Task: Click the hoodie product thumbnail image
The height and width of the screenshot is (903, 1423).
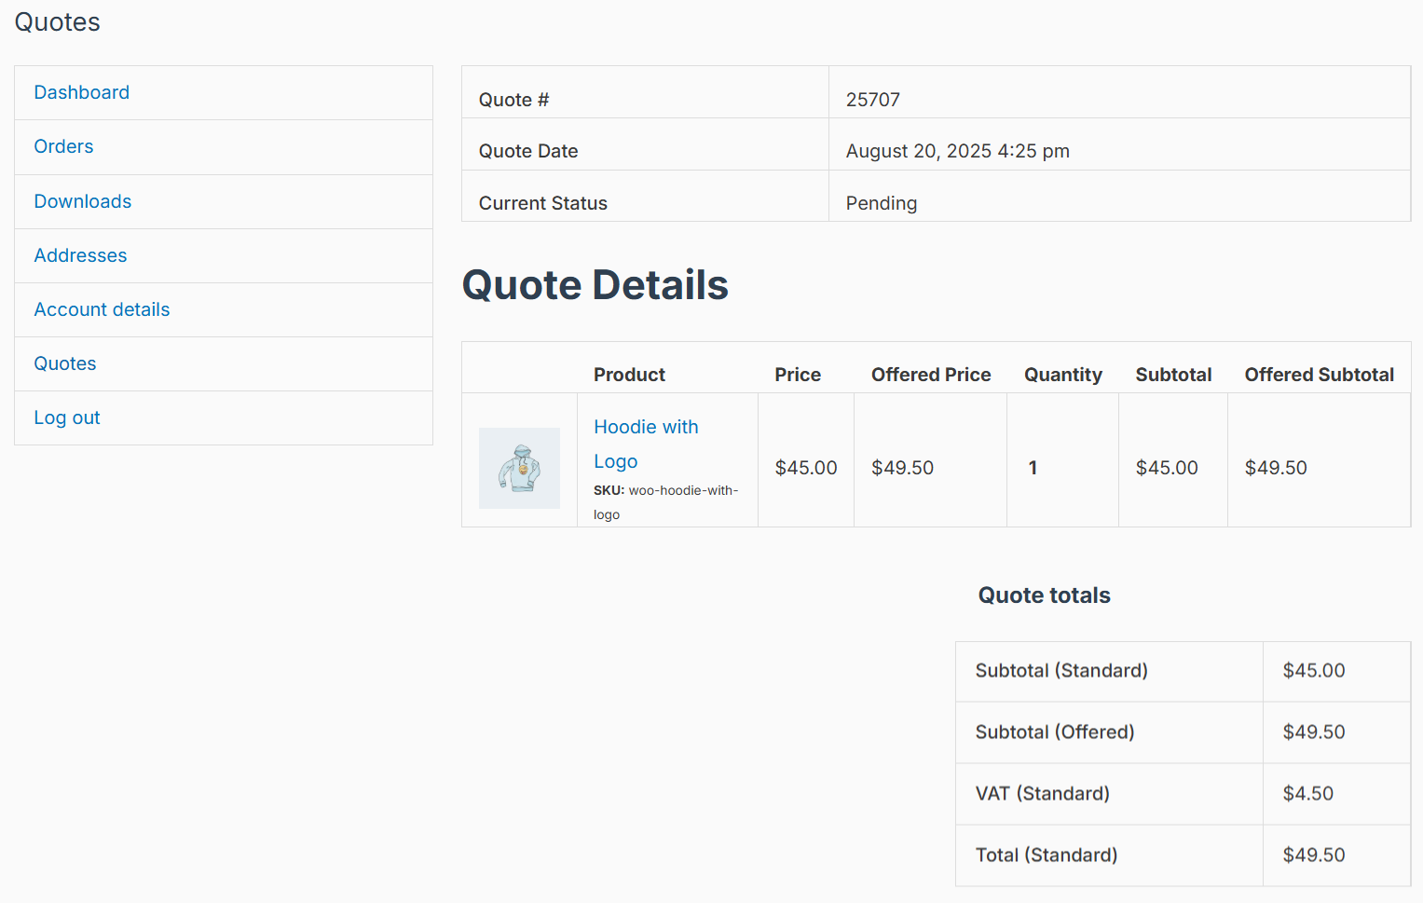Action: 519,468
